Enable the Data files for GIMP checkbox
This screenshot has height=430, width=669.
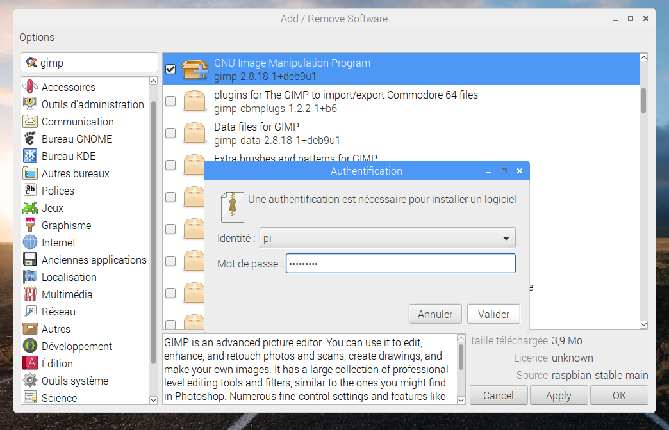coord(170,133)
